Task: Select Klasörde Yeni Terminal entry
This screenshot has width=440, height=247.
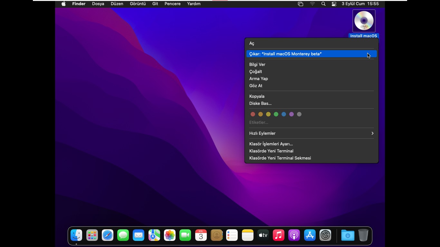Action: [x=311, y=151]
